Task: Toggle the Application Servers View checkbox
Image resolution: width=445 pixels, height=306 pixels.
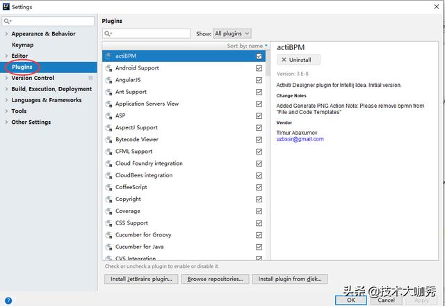Action: point(259,104)
